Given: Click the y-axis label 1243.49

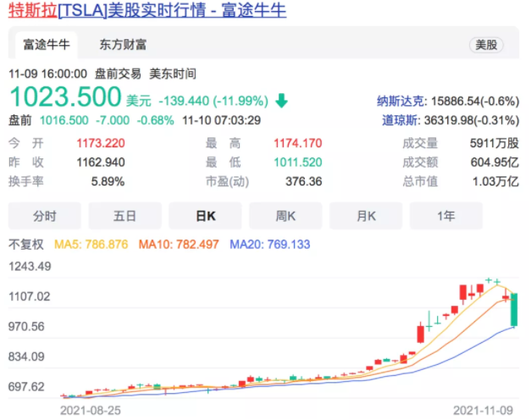Looking at the screenshot, I should [x=30, y=266].
